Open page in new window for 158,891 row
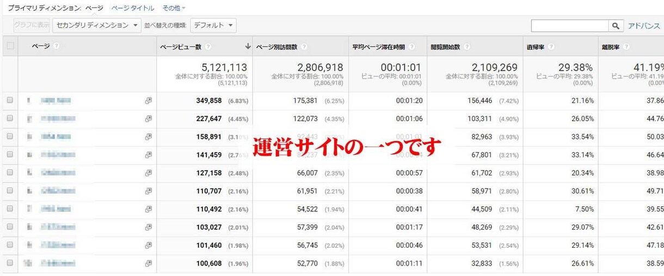 click(148, 137)
